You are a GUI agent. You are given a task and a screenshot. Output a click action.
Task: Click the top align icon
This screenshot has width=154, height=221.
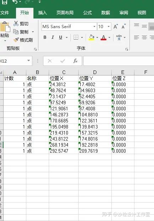point(137,25)
